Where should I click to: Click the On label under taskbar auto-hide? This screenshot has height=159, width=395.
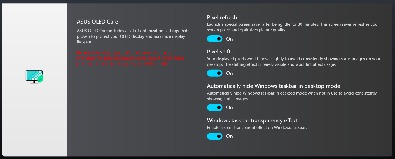(230, 107)
